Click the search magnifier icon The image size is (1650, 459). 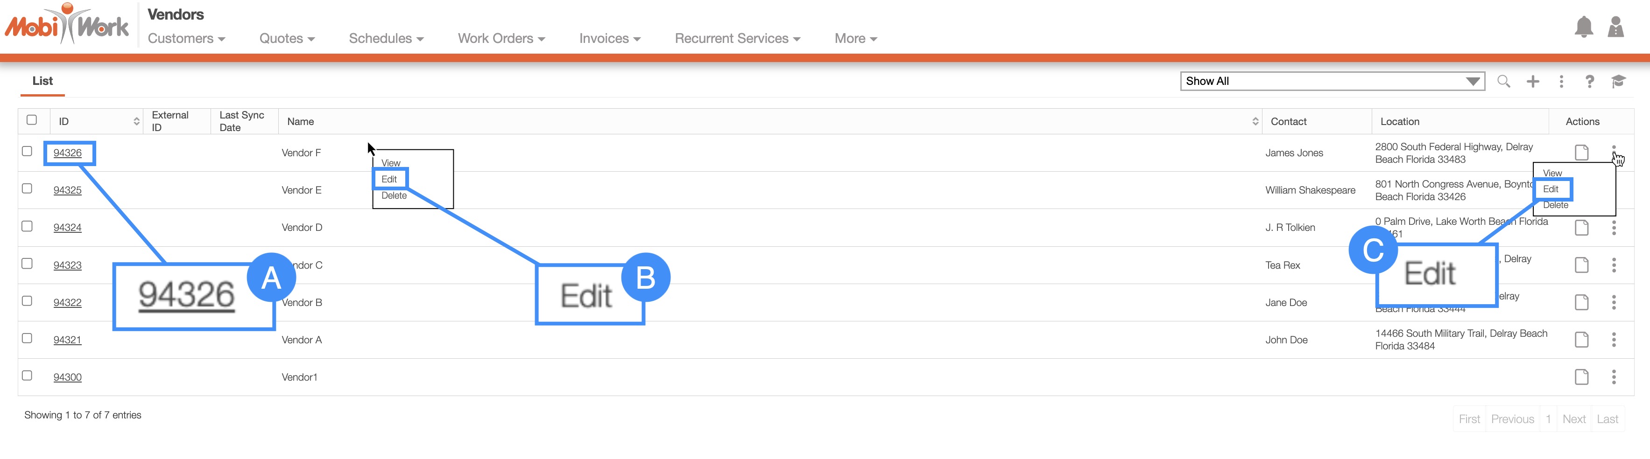tap(1503, 81)
